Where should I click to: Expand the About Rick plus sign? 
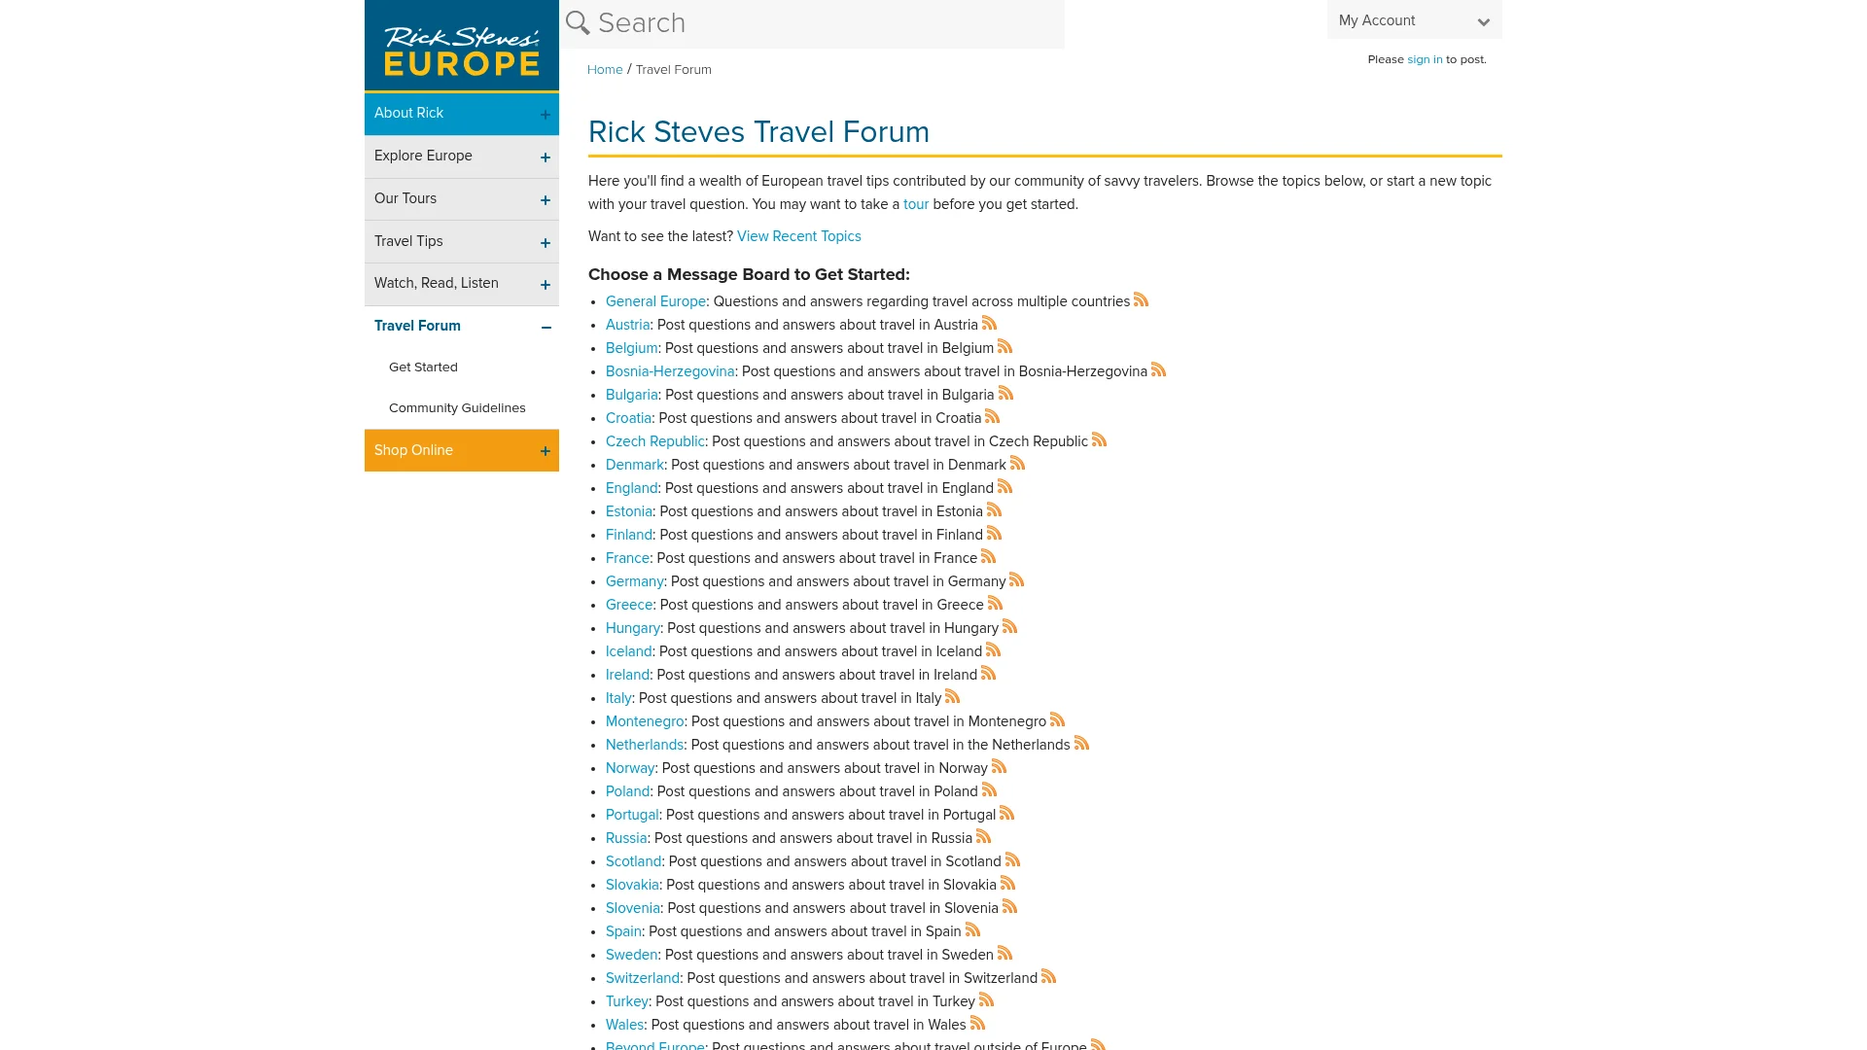pos(546,115)
